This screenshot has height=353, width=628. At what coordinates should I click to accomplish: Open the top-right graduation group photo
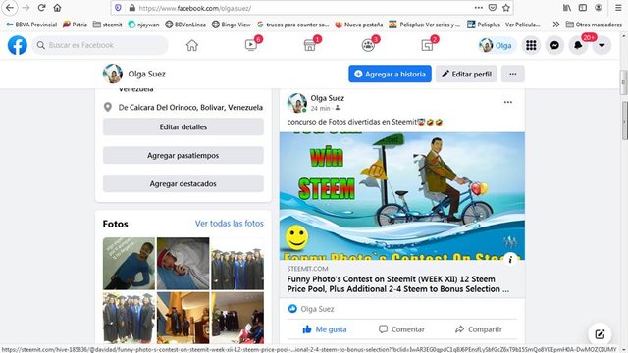tap(237, 264)
